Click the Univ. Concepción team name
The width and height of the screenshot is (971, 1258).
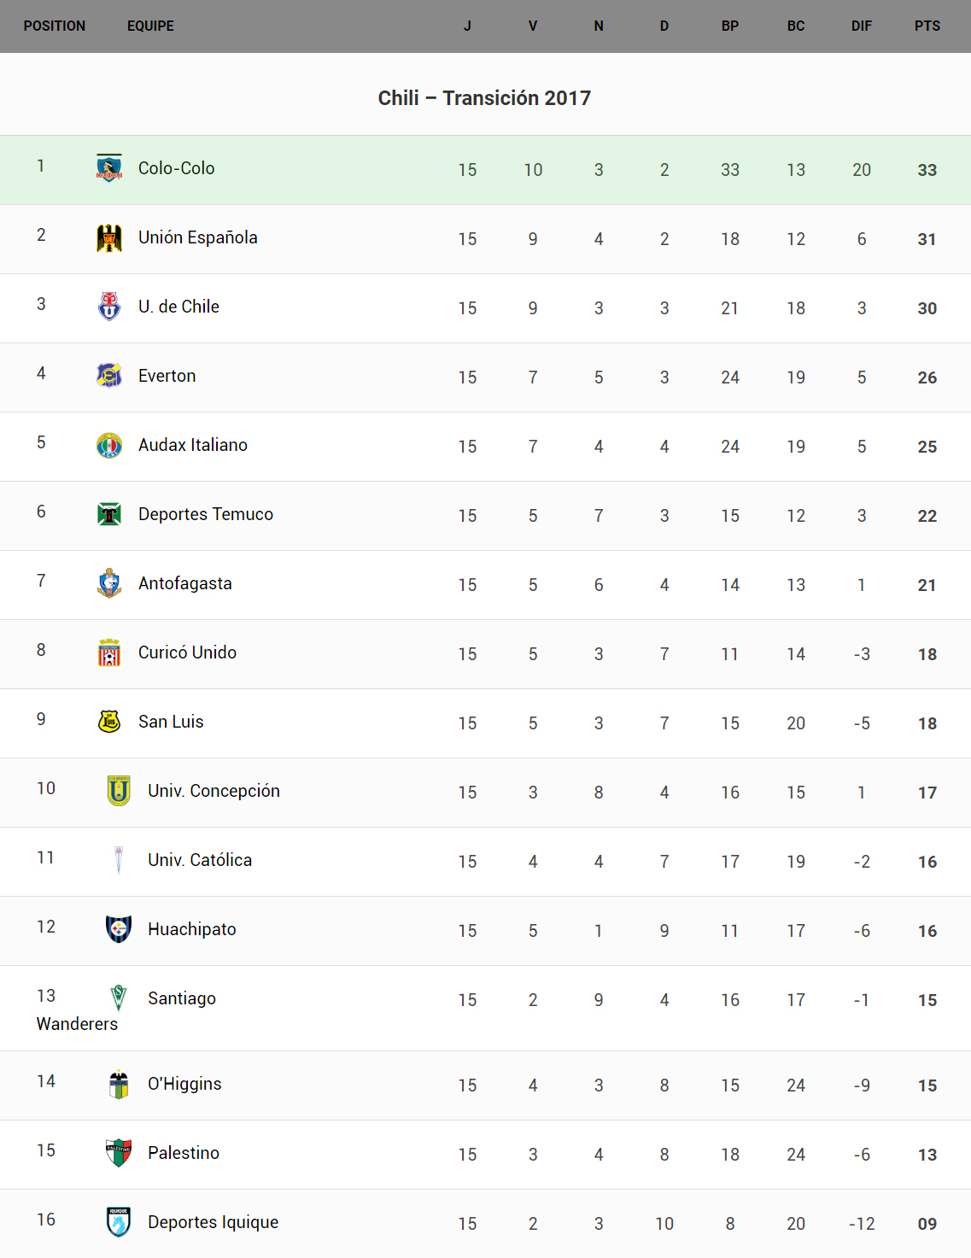[214, 791]
